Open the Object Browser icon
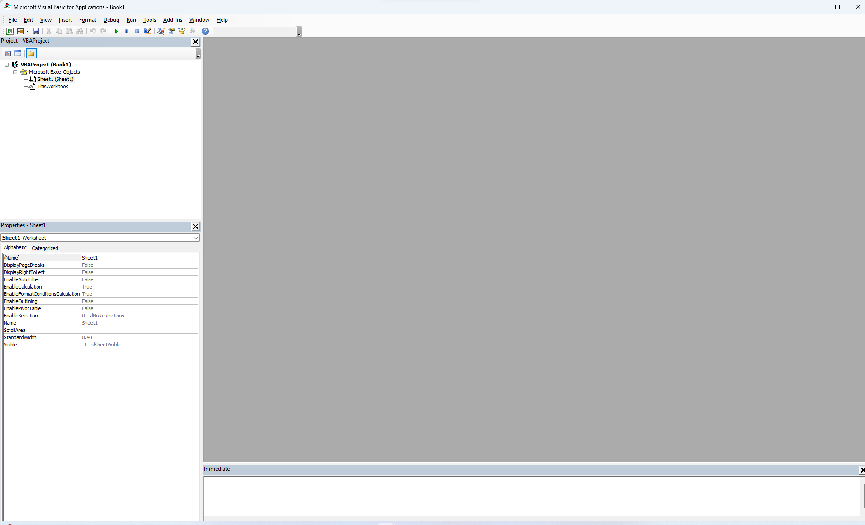Screen dimensions: 865x525 tap(182, 31)
